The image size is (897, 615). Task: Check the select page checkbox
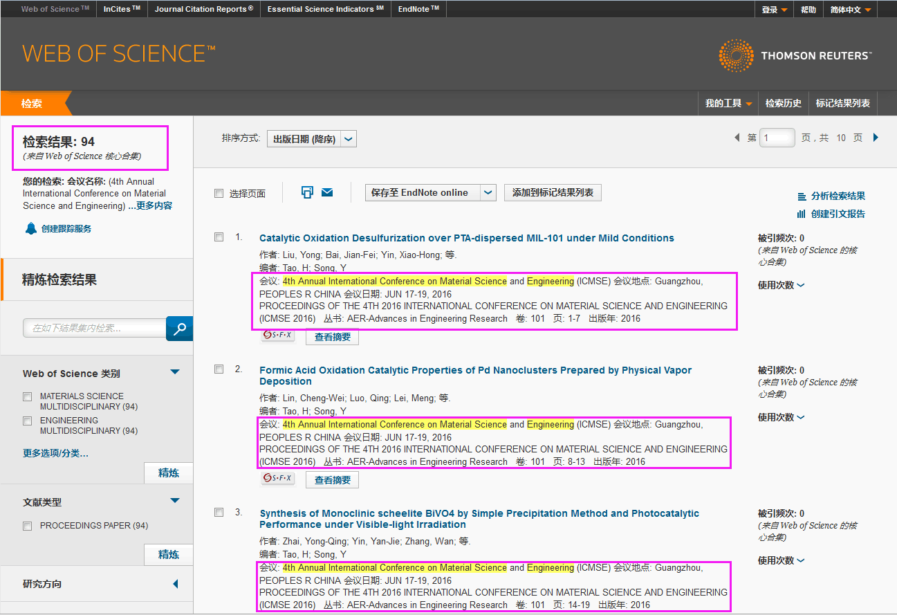click(x=219, y=194)
